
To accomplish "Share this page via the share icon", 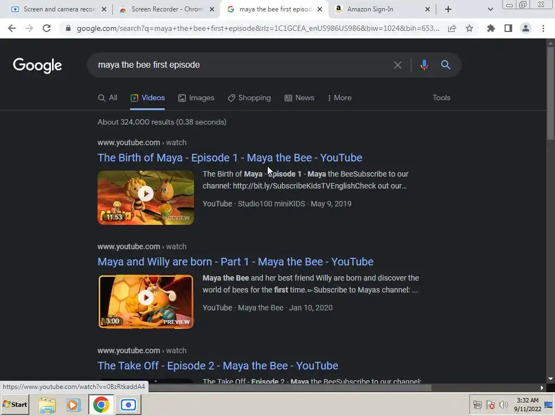I will (452, 28).
